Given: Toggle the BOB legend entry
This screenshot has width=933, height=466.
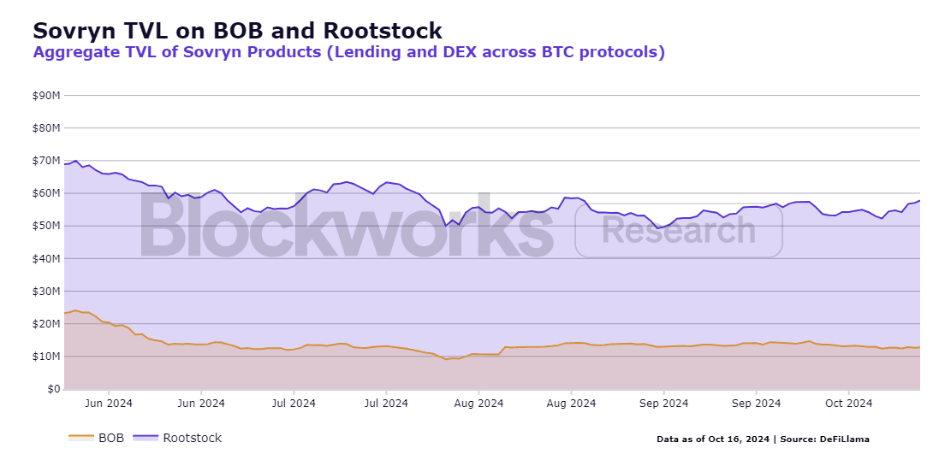Looking at the screenshot, I should (97, 438).
